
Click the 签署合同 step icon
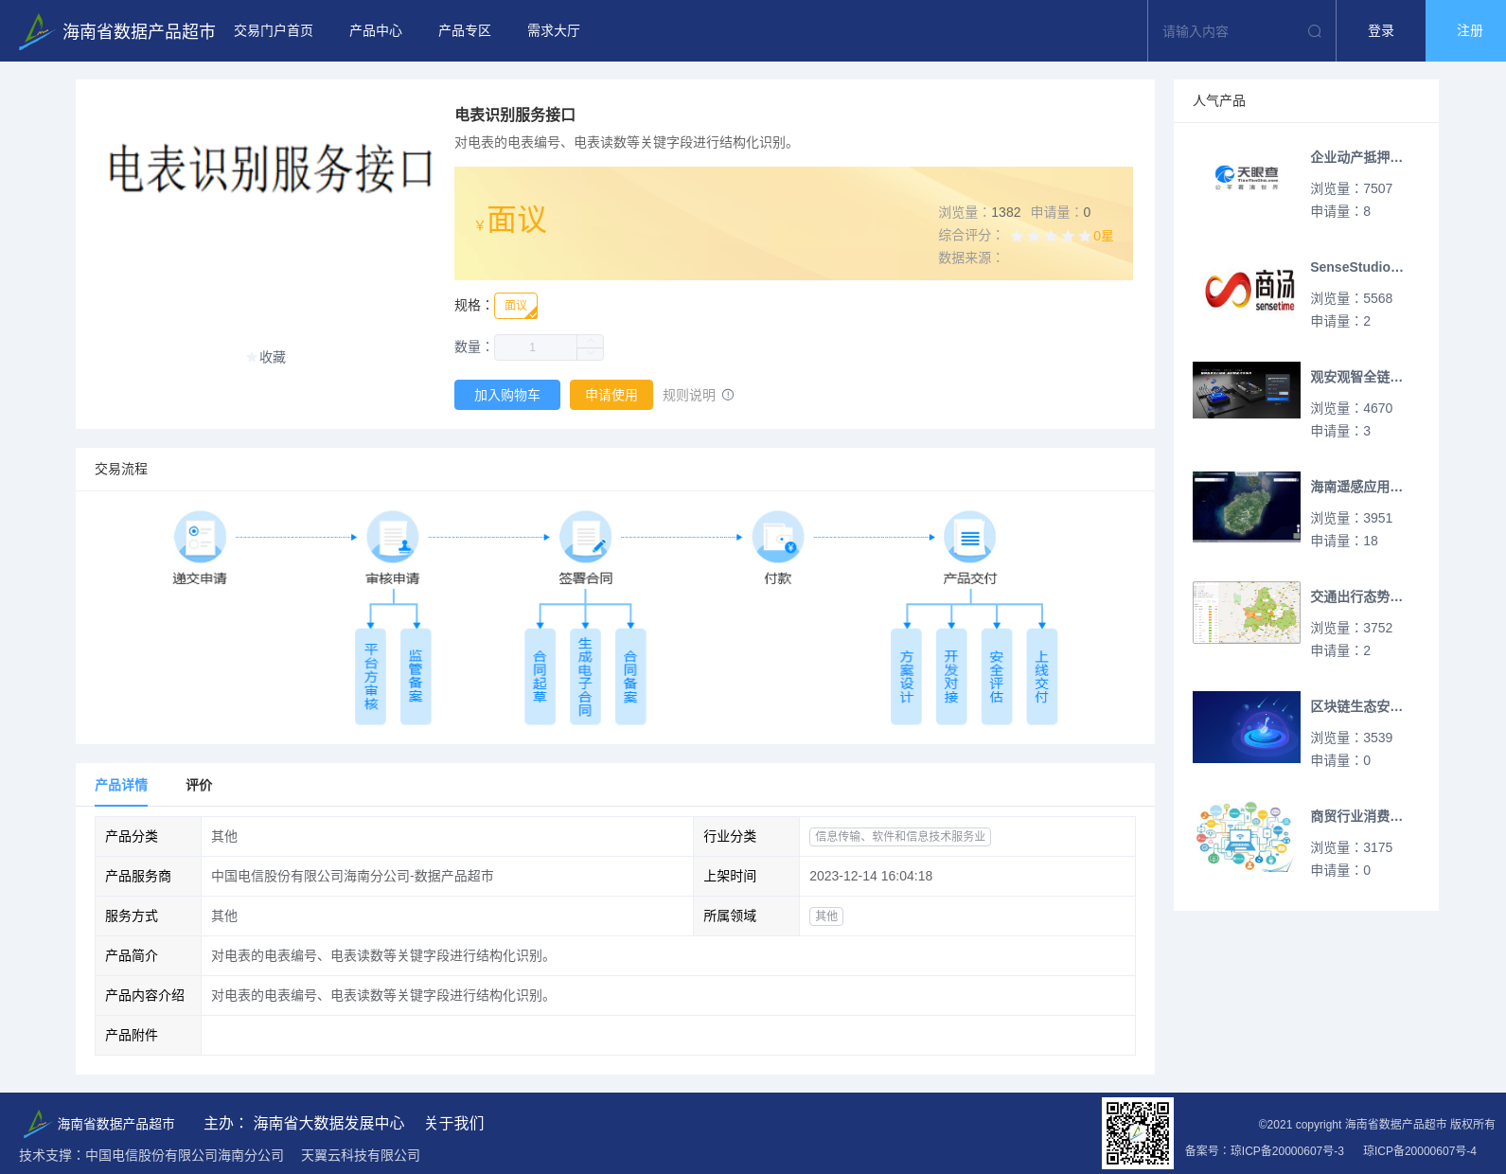(585, 537)
